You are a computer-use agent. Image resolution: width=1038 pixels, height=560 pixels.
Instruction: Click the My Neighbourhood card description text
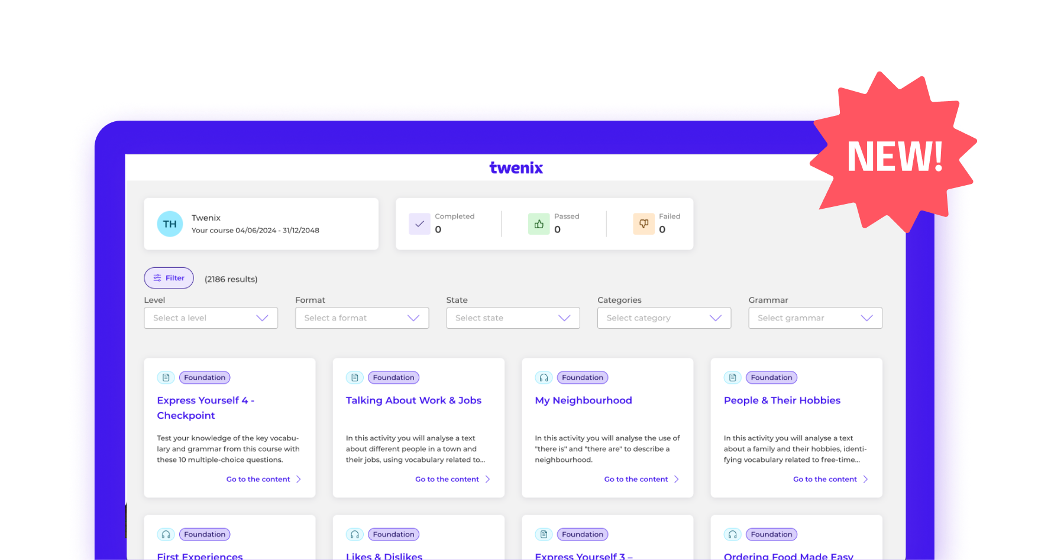[607, 449]
